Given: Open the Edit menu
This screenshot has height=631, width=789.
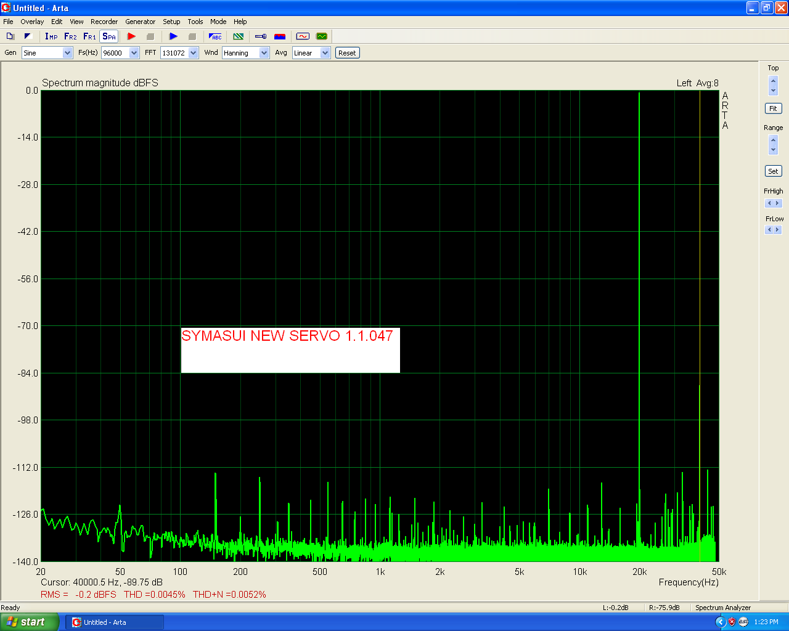Looking at the screenshot, I should tap(57, 22).
